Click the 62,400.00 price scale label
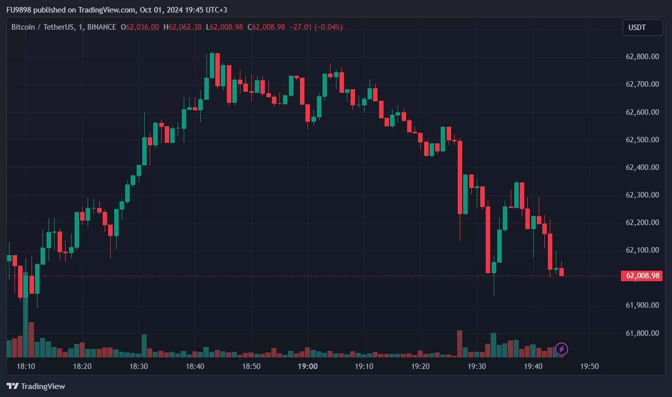 point(642,167)
